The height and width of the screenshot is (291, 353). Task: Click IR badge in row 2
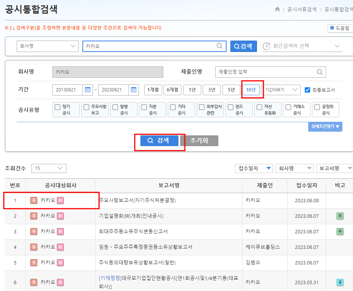[60, 216]
